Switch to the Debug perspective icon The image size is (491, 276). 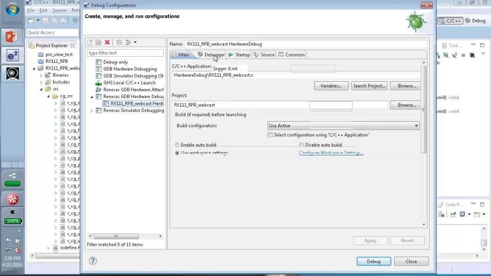point(475,21)
